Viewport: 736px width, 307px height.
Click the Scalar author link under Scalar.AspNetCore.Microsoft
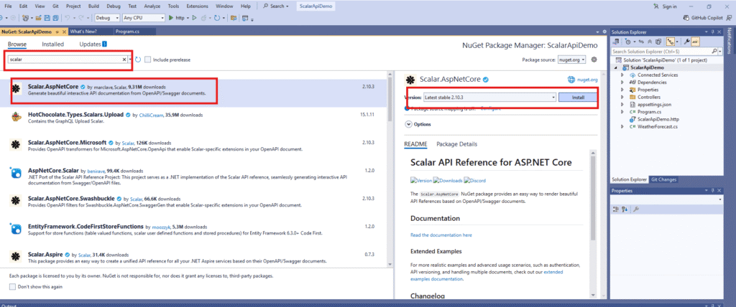(x=128, y=143)
